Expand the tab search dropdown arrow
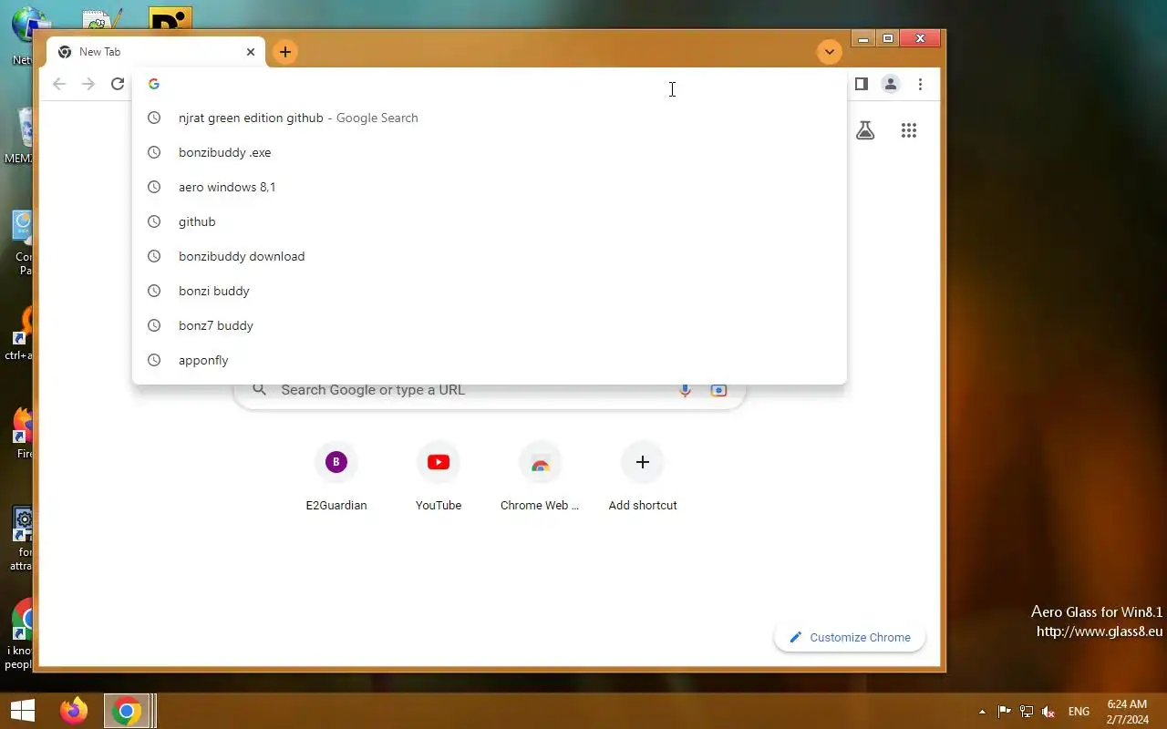Screen dimensions: 1167x729 click(x=829, y=52)
